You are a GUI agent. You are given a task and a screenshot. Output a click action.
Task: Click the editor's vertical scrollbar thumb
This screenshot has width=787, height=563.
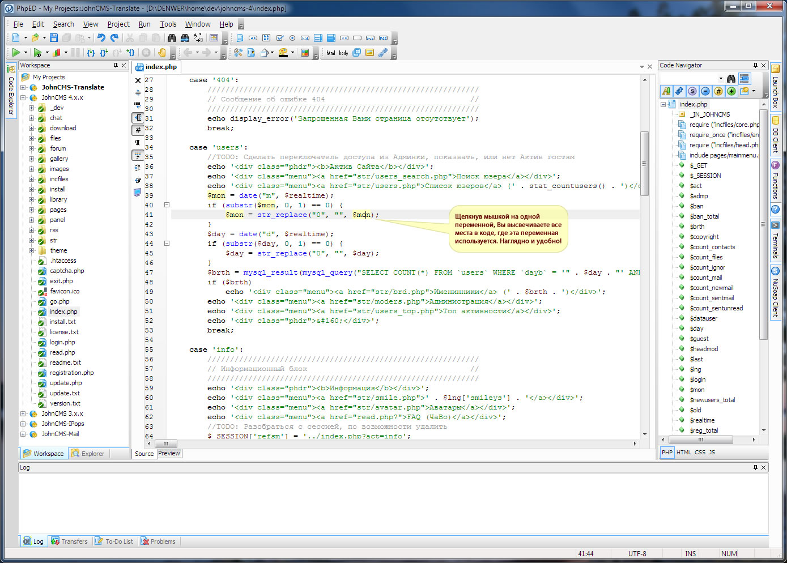pyautogui.click(x=644, y=164)
